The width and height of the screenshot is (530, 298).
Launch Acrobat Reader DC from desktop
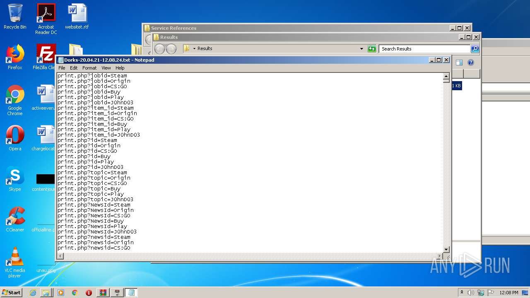coord(46,19)
